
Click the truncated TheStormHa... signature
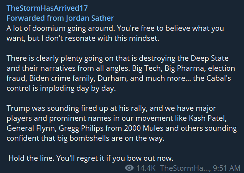tap(185, 168)
